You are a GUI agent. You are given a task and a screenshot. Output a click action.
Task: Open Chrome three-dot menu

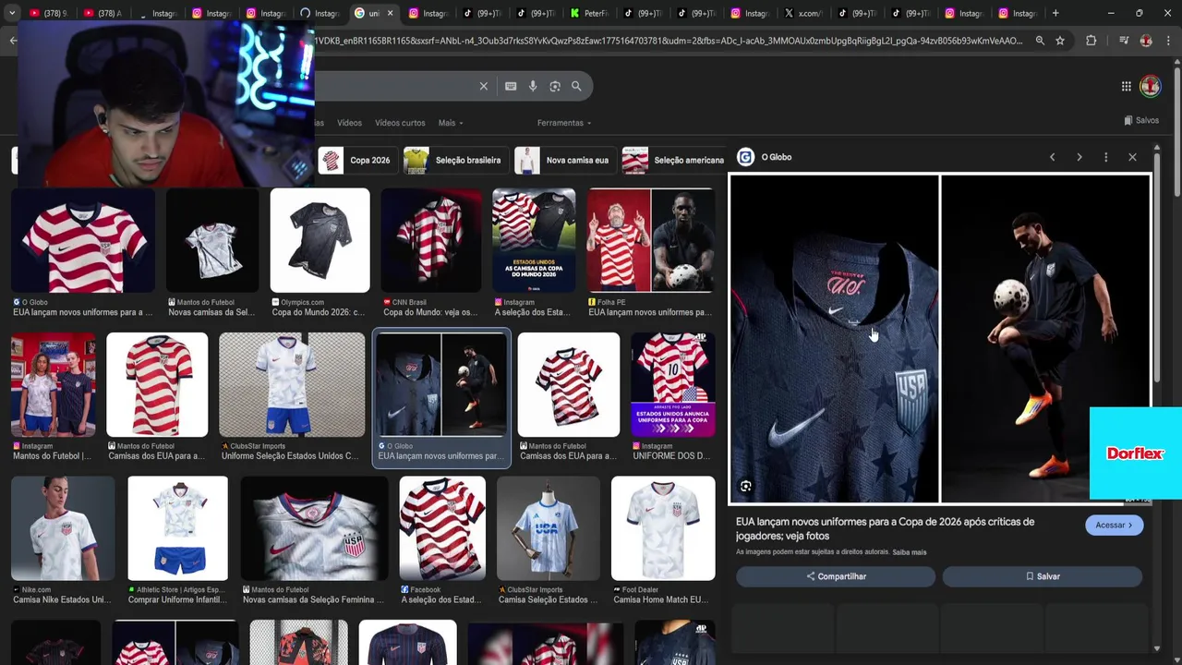(1168, 41)
